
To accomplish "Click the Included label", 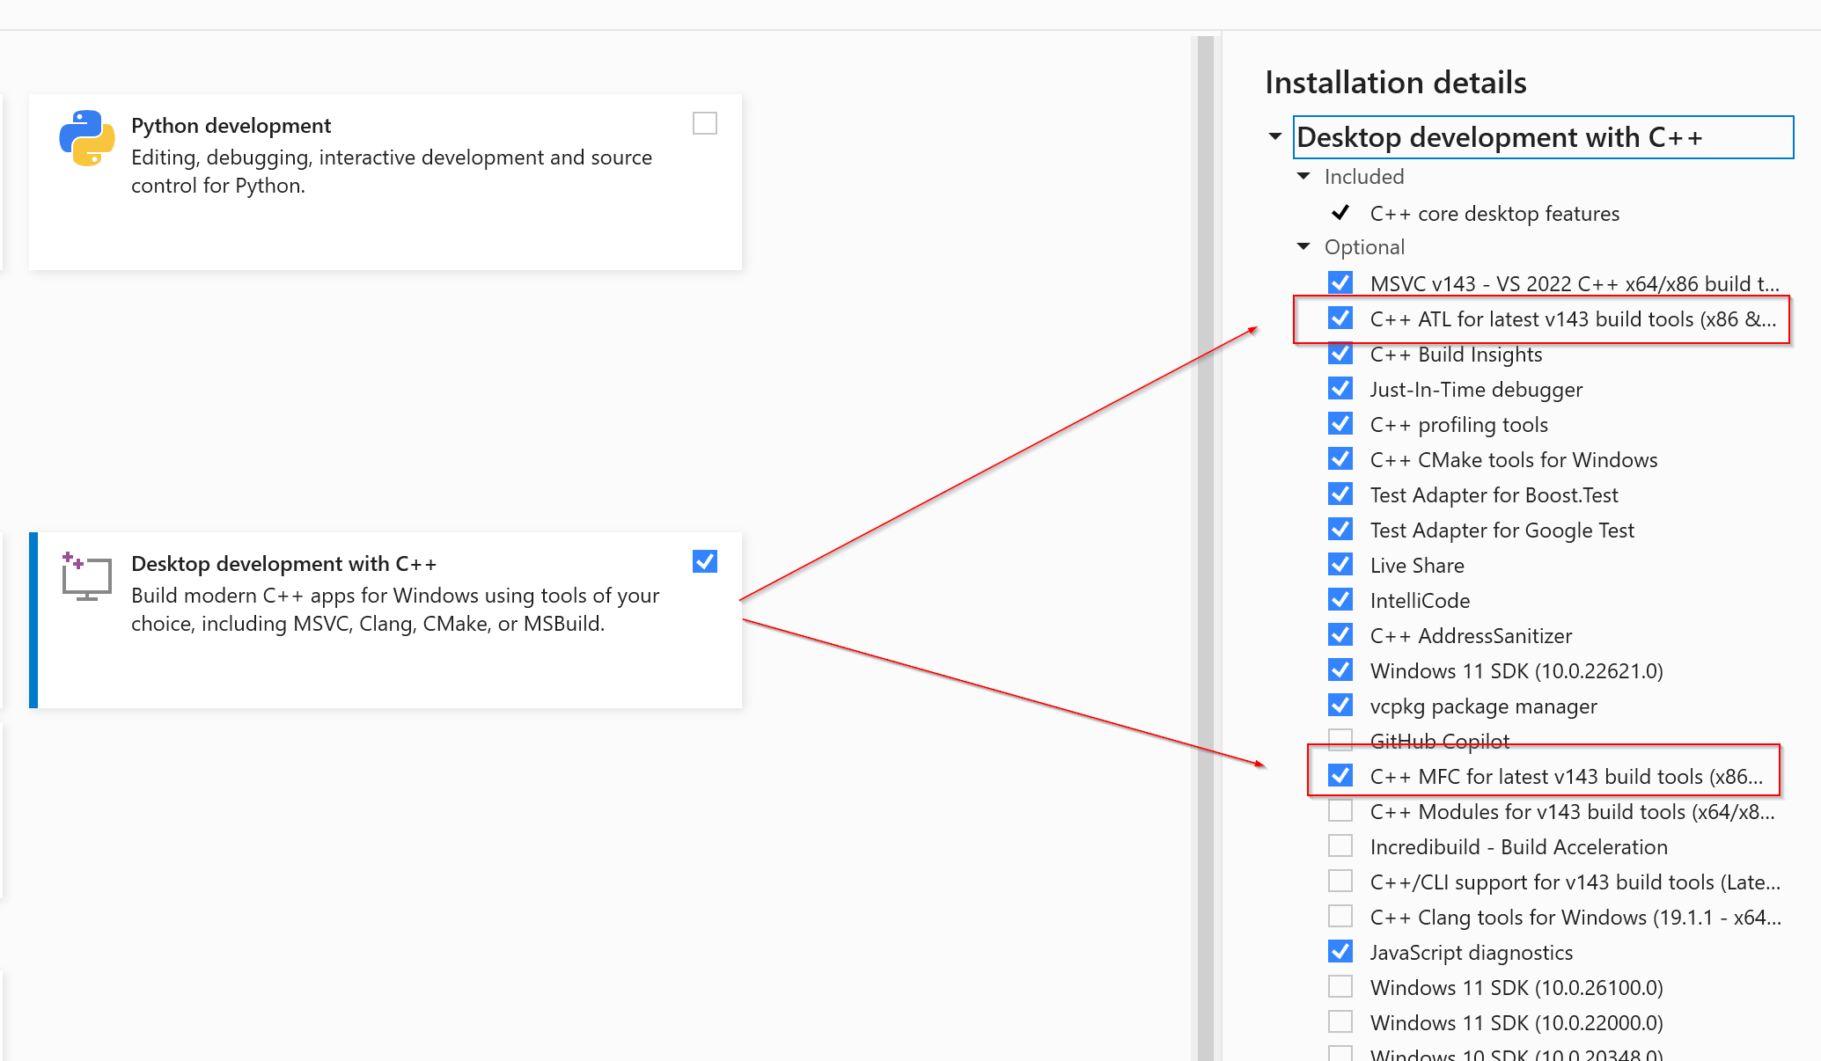I will pos(1364,177).
